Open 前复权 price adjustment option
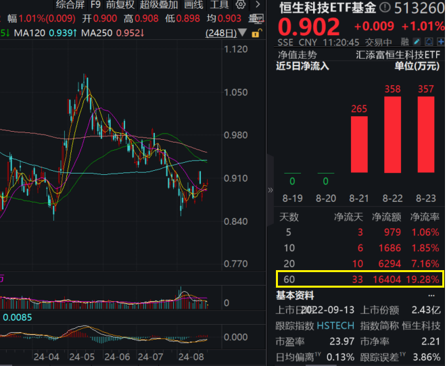The image size is (447, 366). [120, 4]
